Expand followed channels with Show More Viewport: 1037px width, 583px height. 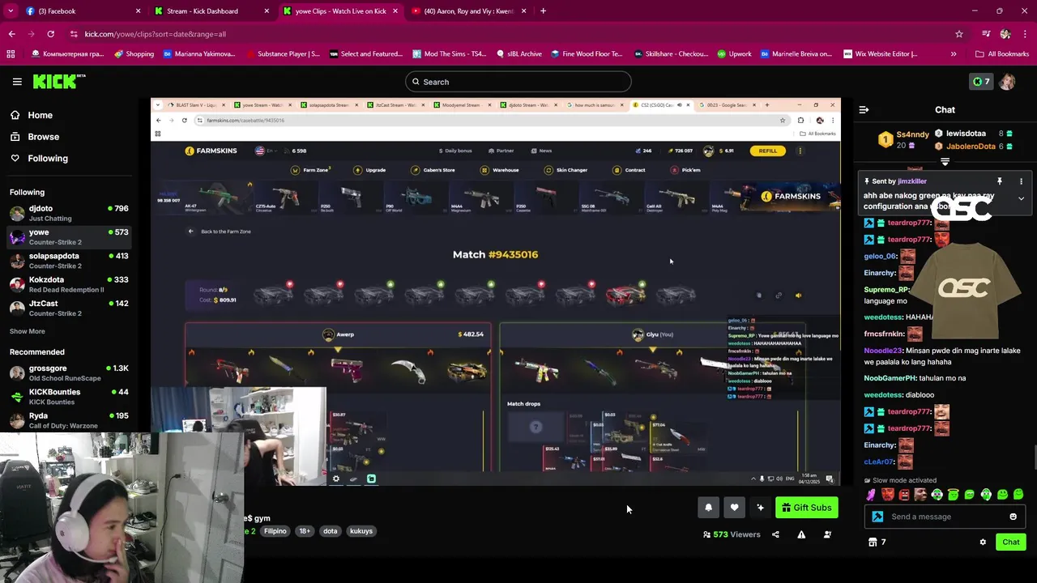point(28,331)
